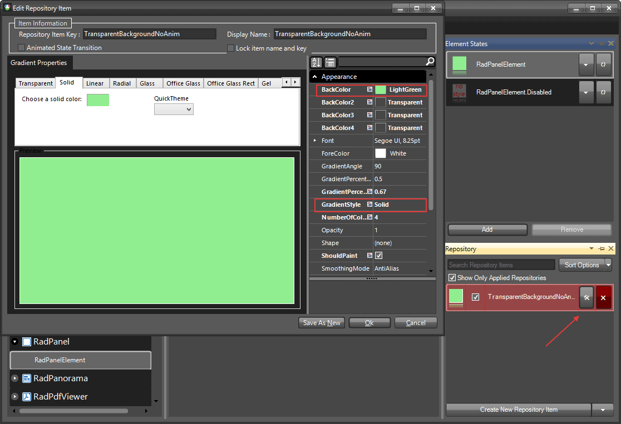The image size is (621, 424).
Task: Click the Save As New button
Action: pos(321,322)
